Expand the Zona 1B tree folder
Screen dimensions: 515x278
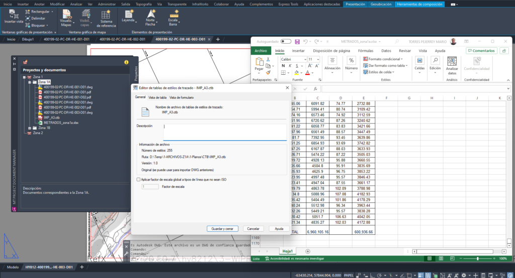(28, 128)
